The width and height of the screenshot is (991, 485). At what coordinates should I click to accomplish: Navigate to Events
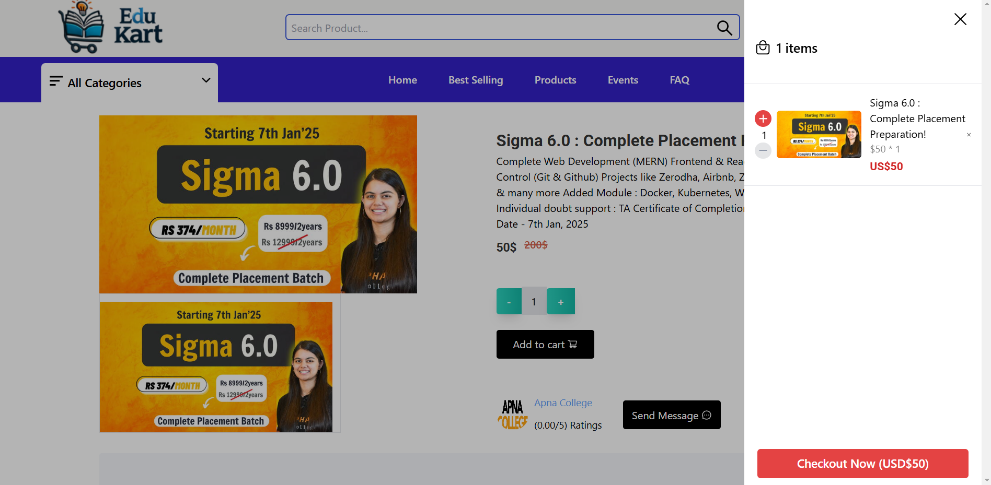(623, 80)
